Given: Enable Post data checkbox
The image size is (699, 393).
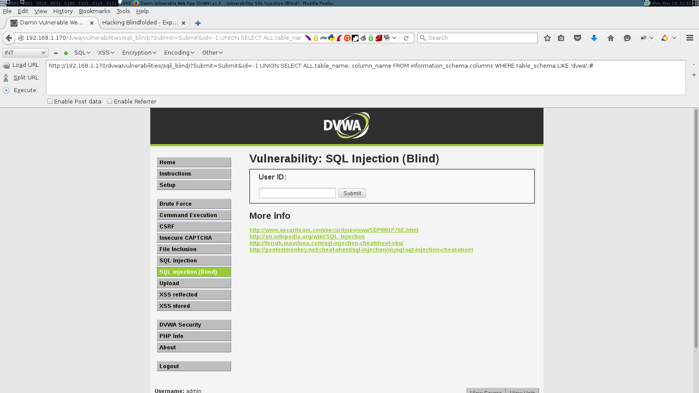Looking at the screenshot, I should (x=50, y=101).
